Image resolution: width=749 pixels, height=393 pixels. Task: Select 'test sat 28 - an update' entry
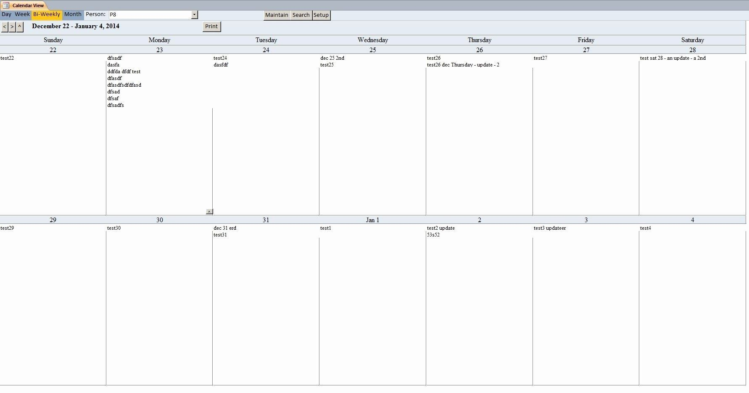(673, 58)
